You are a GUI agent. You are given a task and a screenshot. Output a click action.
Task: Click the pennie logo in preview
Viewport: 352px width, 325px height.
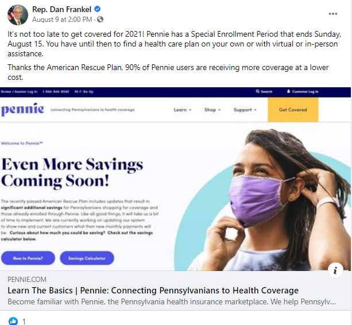tap(22, 110)
